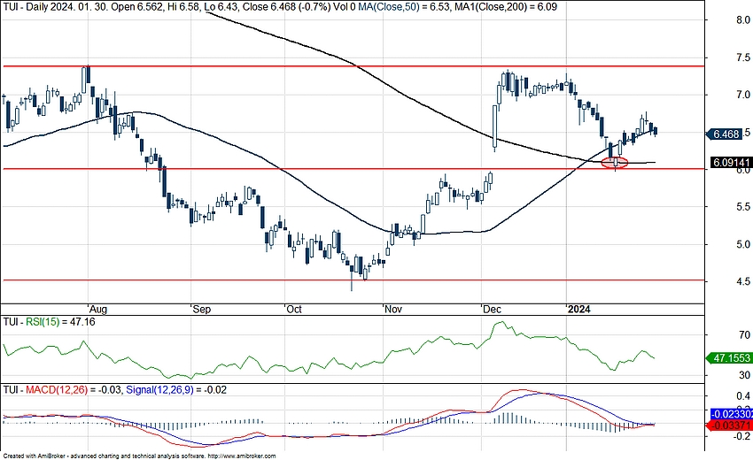Select the MA1(Close,200) = 6.09 legend text

coord(504,7)
